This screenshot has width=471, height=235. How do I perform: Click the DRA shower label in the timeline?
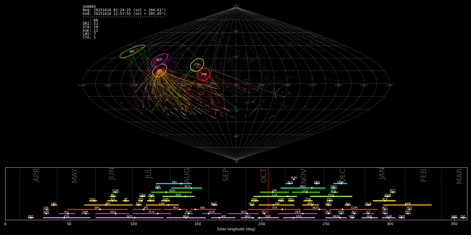254,199
